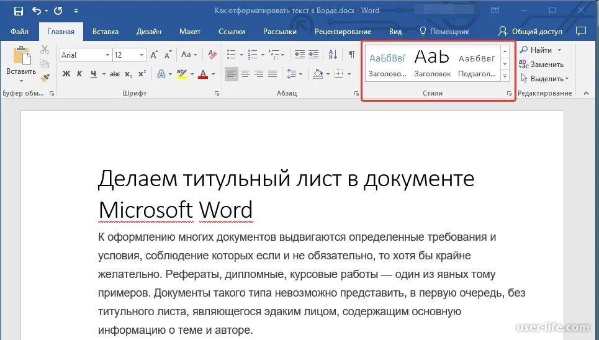Open borders button
599x340 pixels.
[338, 74]
